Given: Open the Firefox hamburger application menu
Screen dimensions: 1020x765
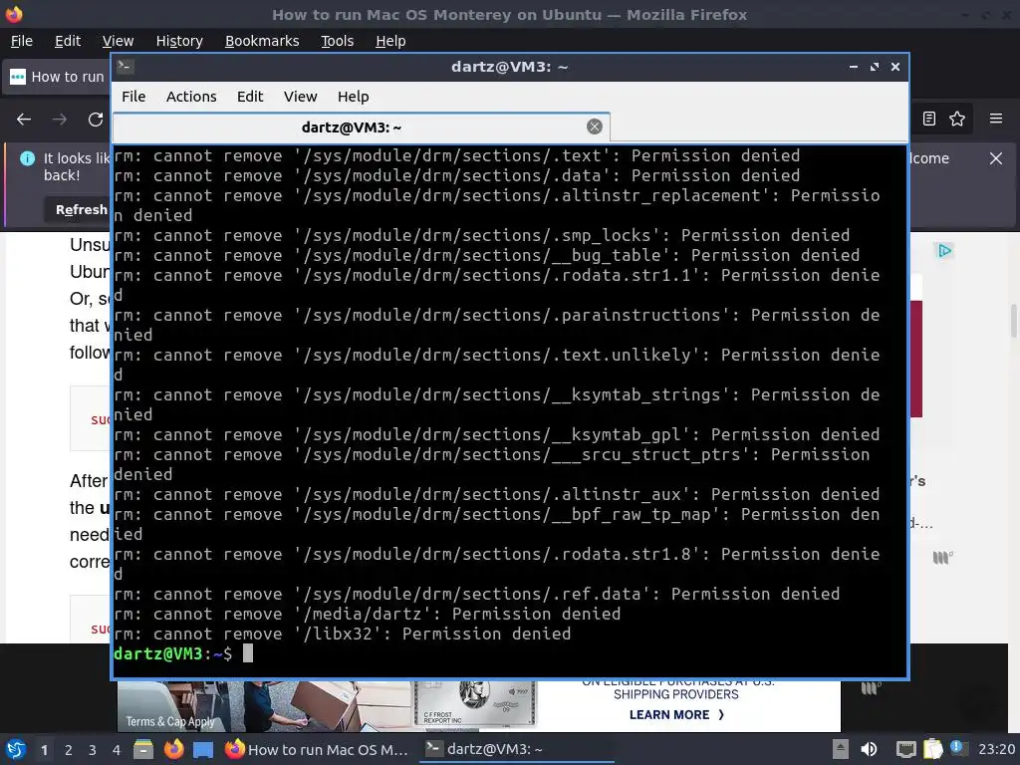Looking at the screenshot, I should [996, 119].
